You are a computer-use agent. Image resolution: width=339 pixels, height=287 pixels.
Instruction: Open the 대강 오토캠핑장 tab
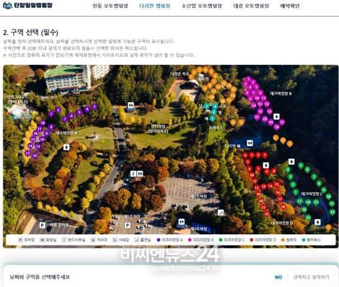[x=251, y=6]
